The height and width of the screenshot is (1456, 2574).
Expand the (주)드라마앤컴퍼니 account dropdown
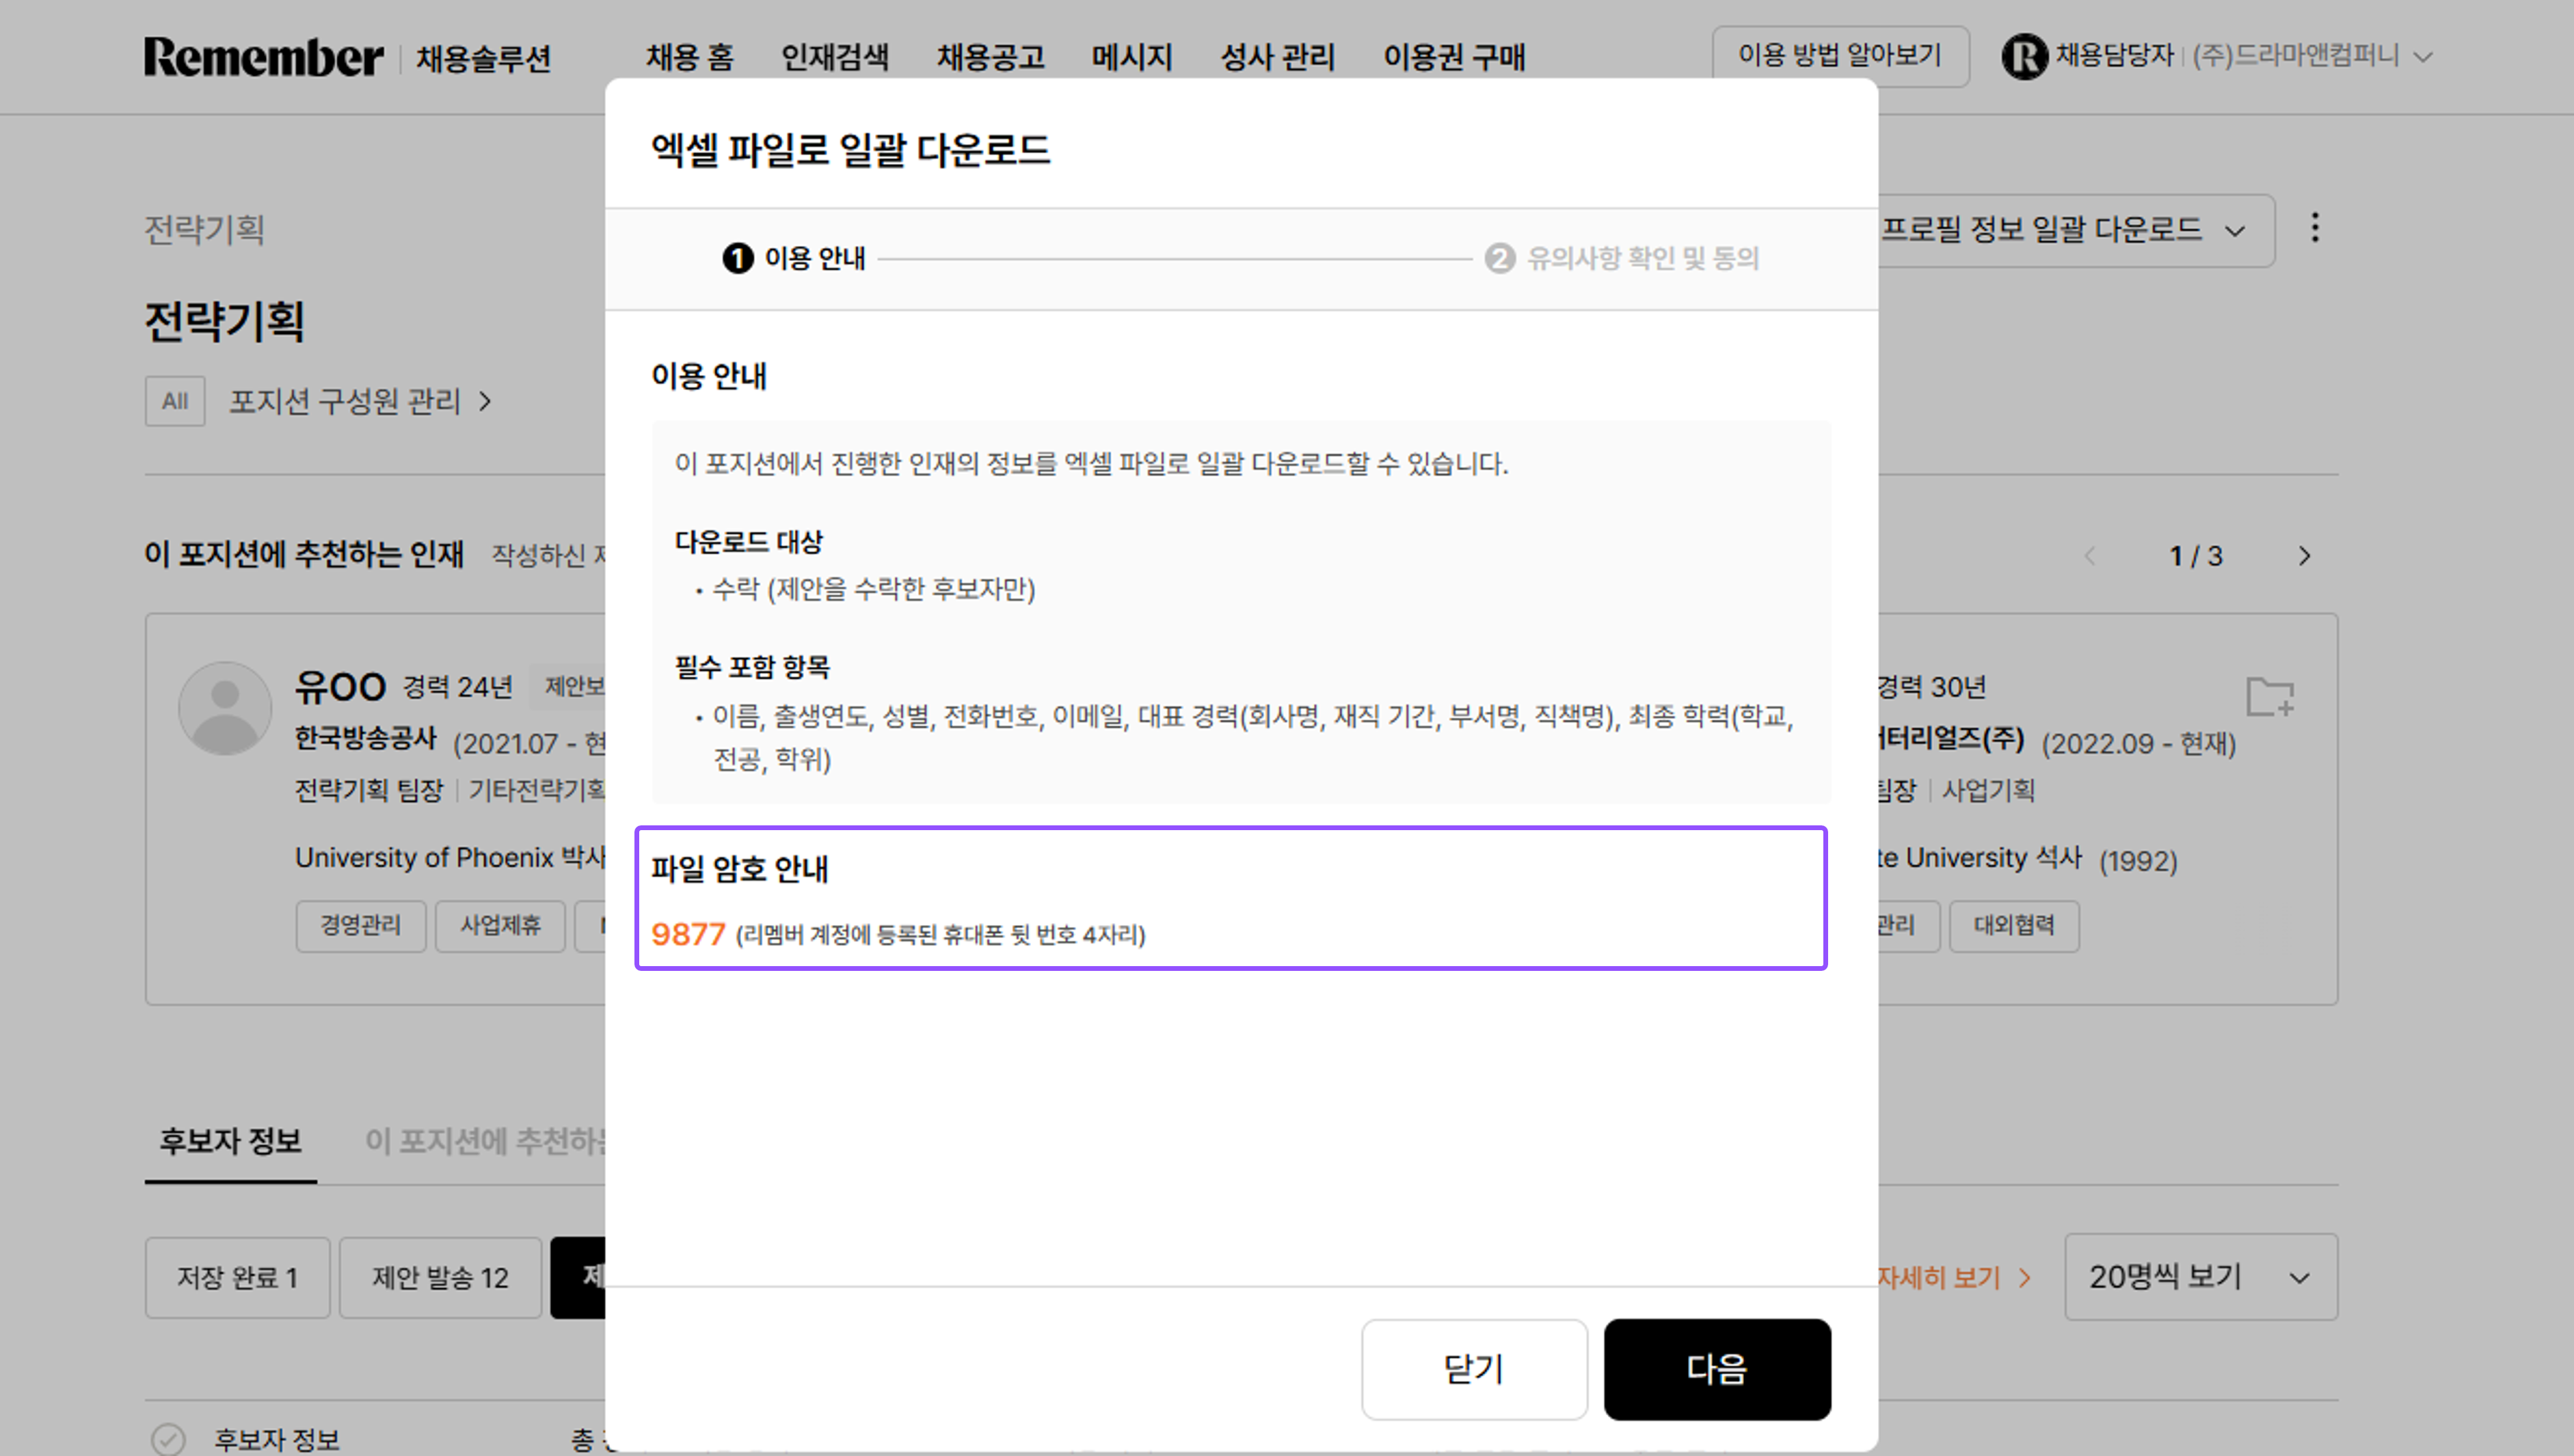[2422, 57]
